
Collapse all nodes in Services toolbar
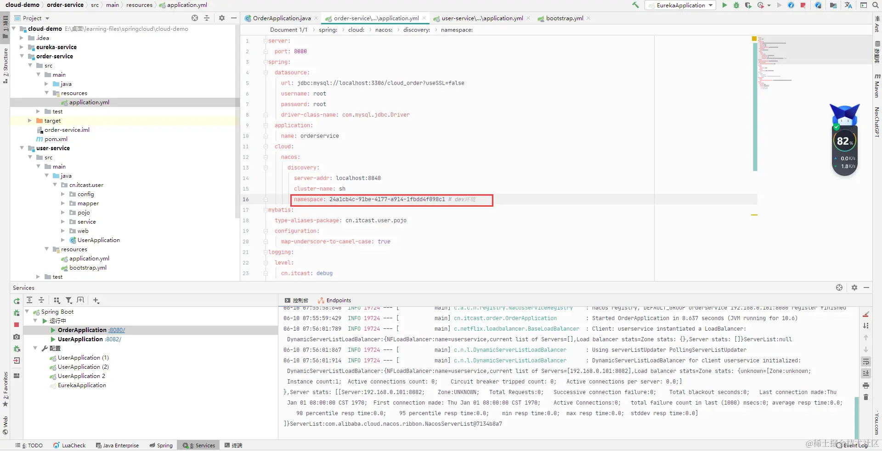pos(41,300)
